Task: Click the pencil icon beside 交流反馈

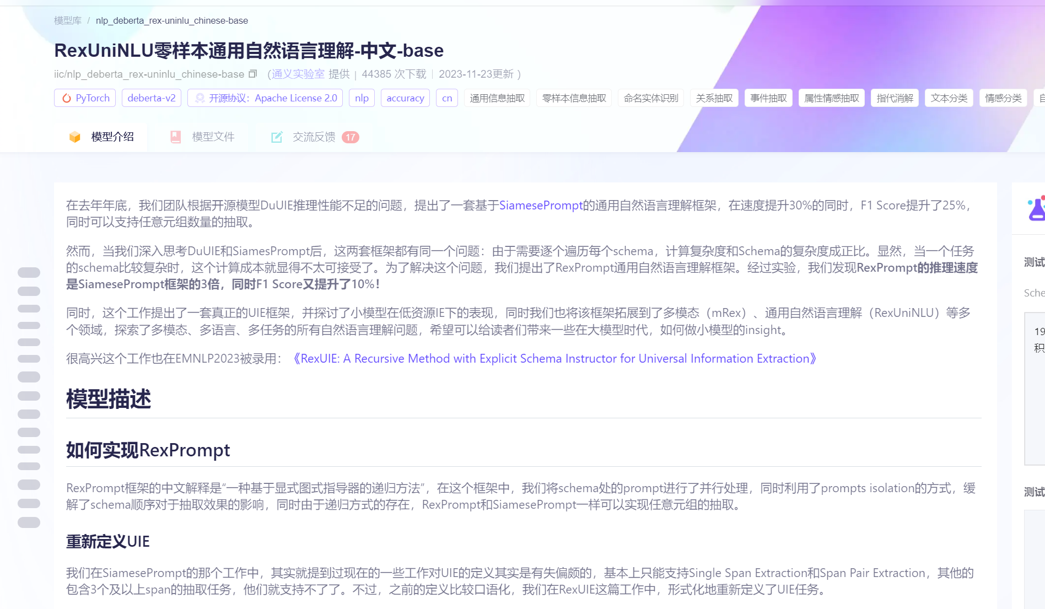Action: pos(276,137)
